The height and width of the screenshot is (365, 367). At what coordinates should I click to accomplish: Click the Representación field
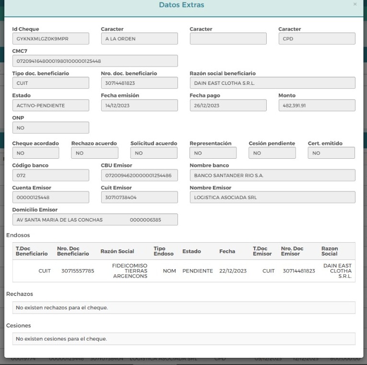213,153
